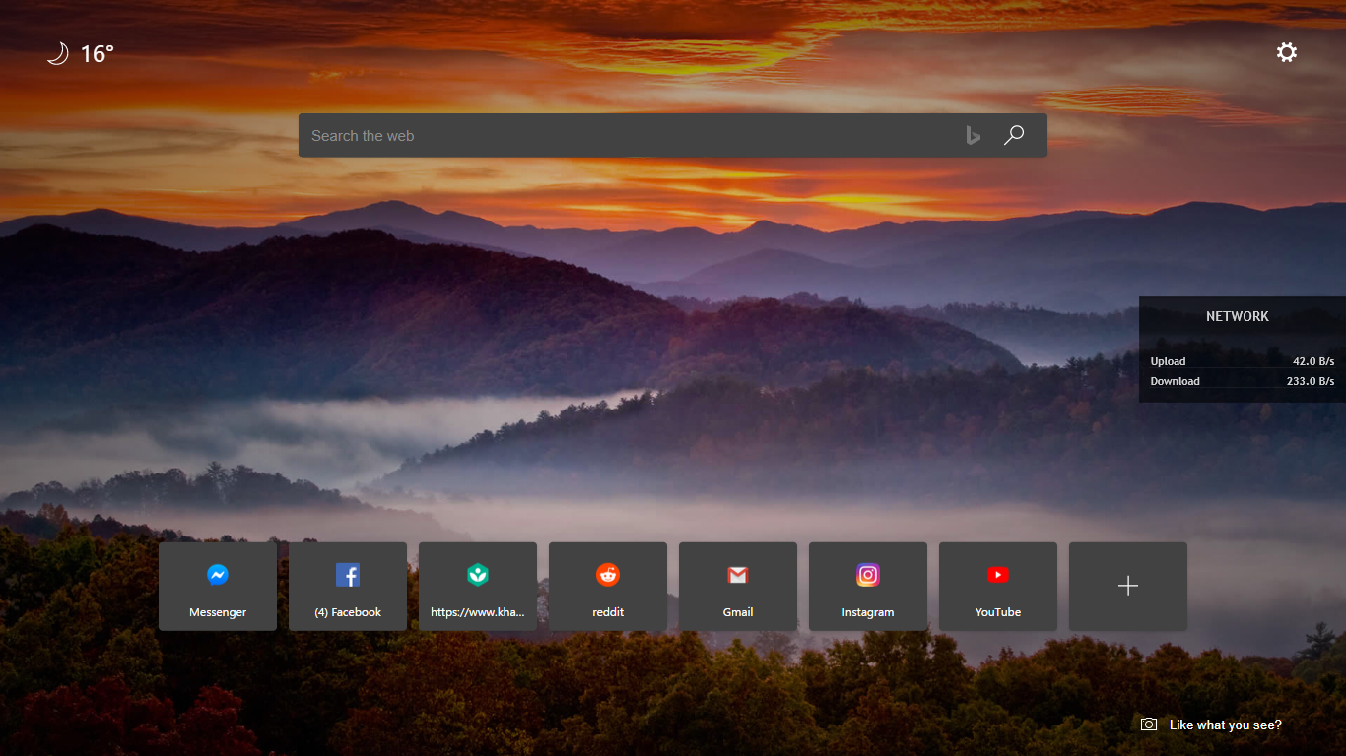Image resolution: width=1346 pixels, height=756 pixels.
Task: Open Gmail shortcut tile
Action: click(x=737, y=586)
